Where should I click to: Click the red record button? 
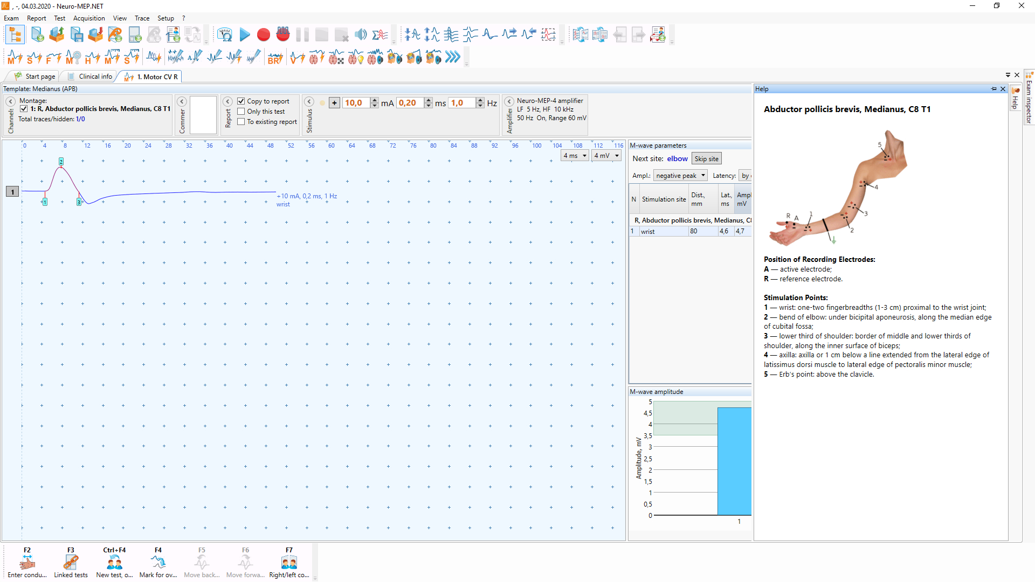264,35
